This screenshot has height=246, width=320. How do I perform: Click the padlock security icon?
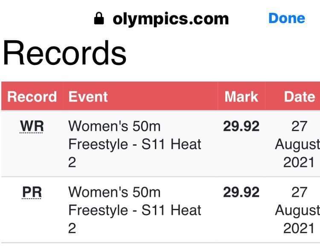pos(99,18)
